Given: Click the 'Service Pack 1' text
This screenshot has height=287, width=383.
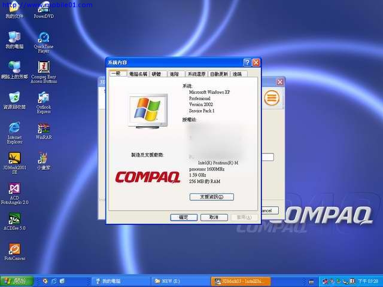Looking at the screenshot, I should pos(202,111).
